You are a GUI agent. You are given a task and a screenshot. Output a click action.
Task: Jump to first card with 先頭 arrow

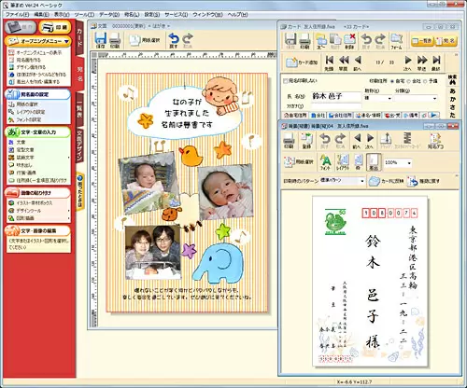coord(329,62)
